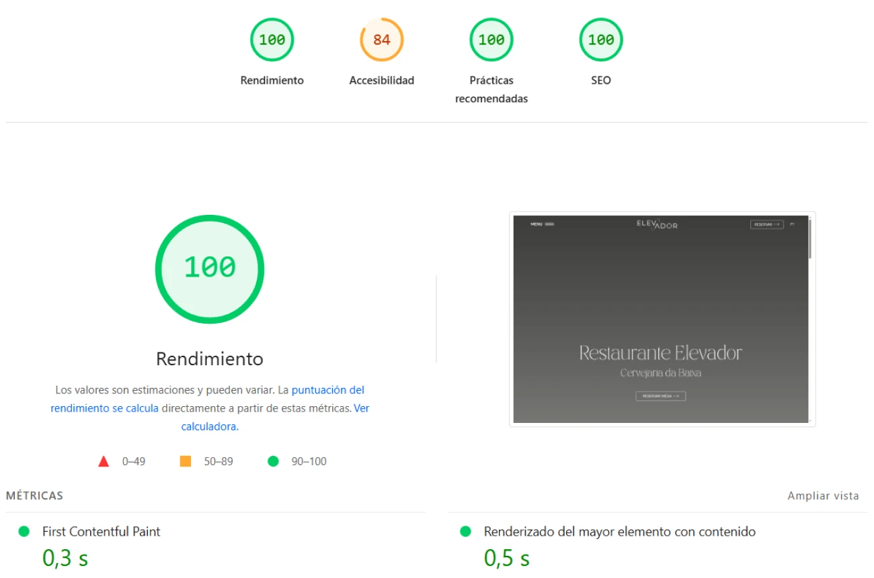This screenshot has width=874, height=578.
Task: Open the "puntuación del rendimiento se calcula" link
Action: 327,390
